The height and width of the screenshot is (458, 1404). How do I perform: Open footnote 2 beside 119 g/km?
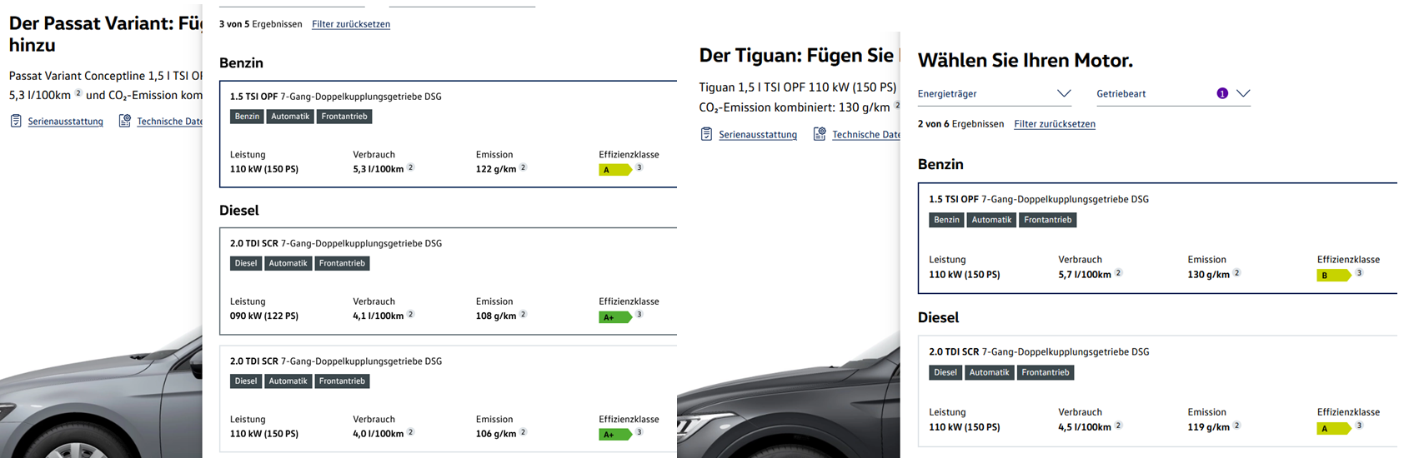coord(1237,426)
